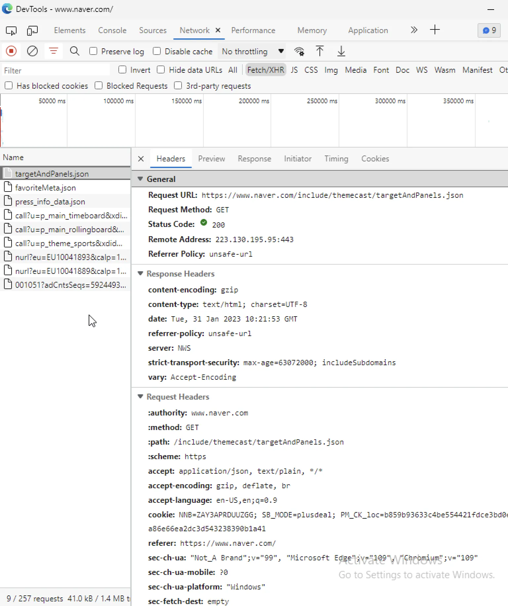Image resolution: width=508 pixels, height=606 pixels.
Task: Select call?u=p_main_rollingboard request
Action: [x=65, y=229]
